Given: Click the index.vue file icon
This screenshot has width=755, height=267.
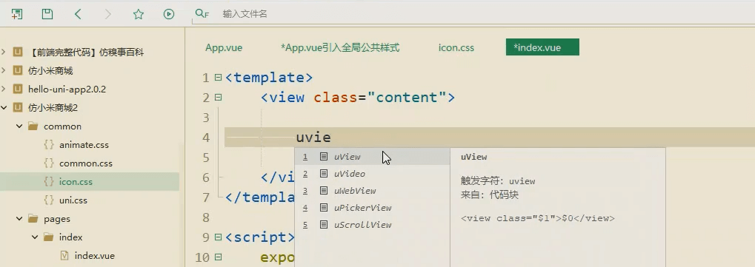Looking at the screenshot, I should coord(64,255).
